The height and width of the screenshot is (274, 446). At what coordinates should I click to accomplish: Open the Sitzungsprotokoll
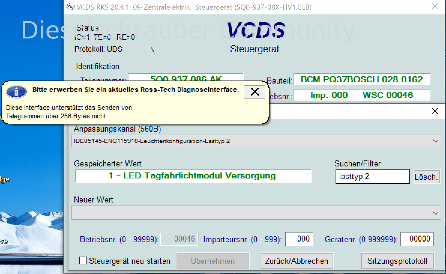(x=397, y=261)
